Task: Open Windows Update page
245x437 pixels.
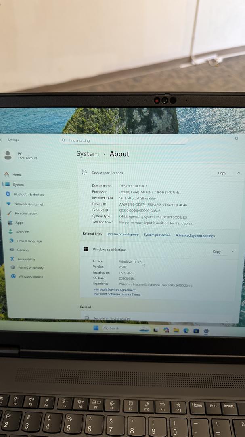Action: (30, 277)
